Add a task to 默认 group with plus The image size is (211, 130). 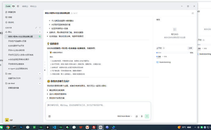(40, 32)
